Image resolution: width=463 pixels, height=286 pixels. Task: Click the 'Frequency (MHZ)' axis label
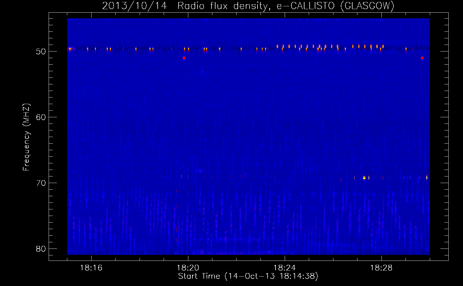(x=26, y=137)
